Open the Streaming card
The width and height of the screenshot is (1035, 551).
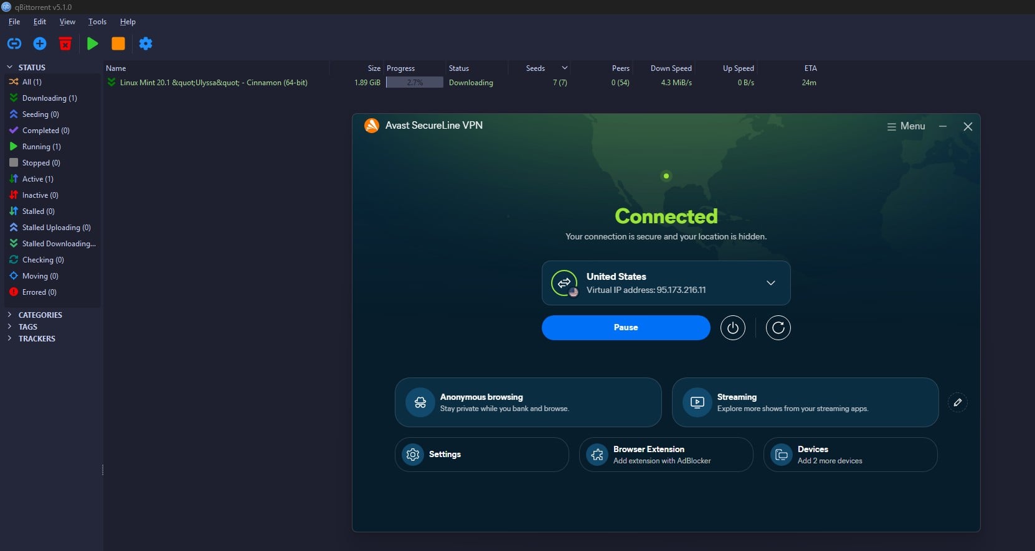[805, 402]
